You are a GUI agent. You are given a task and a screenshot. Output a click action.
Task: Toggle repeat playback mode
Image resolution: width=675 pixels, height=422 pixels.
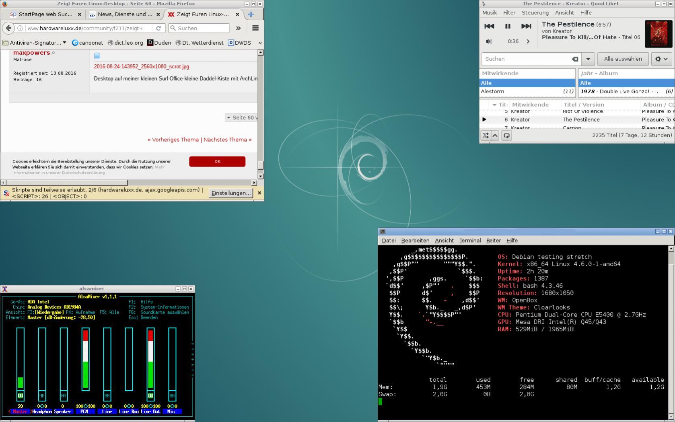506,136
